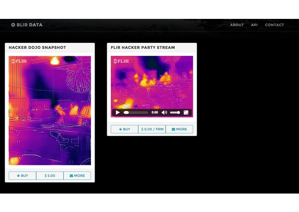Click the $5.00 price button
Viewport: 299px width, 212px height.
click(x=50, y=176)
